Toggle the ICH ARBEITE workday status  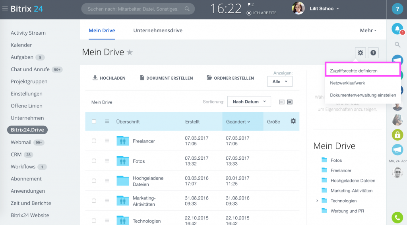coord(262,13)
